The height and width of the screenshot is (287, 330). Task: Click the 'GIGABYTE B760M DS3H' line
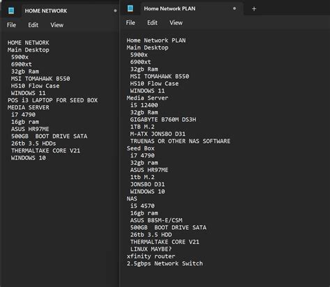pyautogui.click(x=163, y=120)
